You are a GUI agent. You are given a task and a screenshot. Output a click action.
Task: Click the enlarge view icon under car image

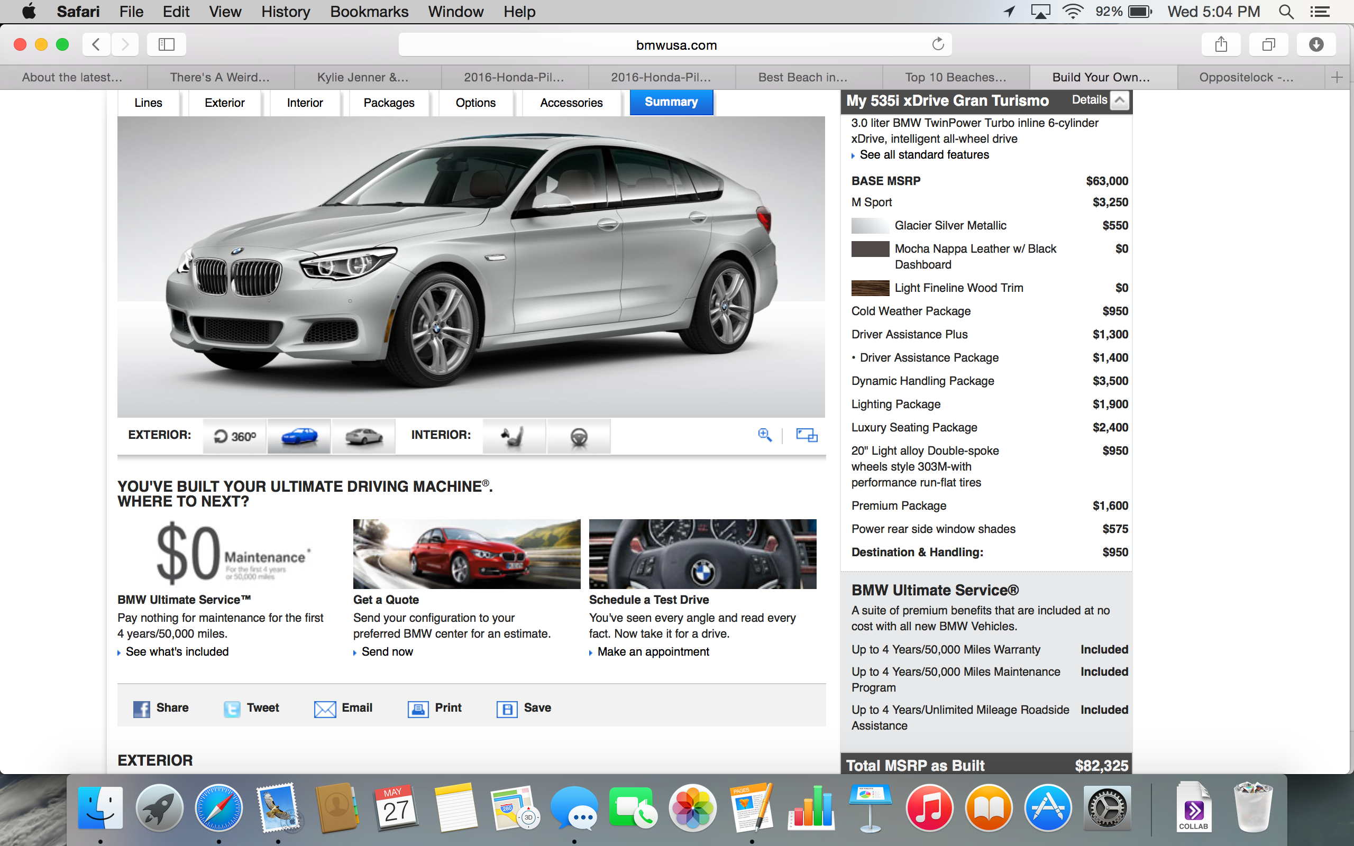[807, 435]
